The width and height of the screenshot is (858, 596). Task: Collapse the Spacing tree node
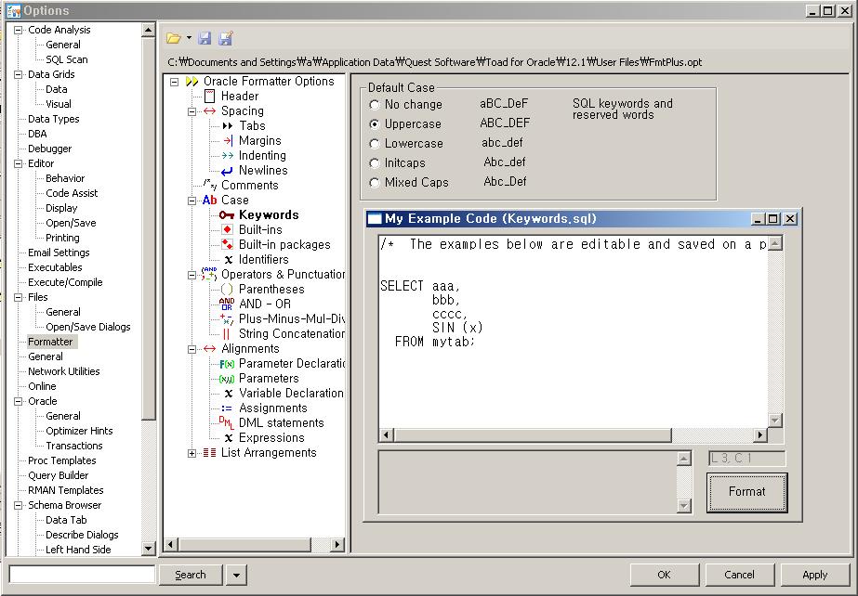192,111
